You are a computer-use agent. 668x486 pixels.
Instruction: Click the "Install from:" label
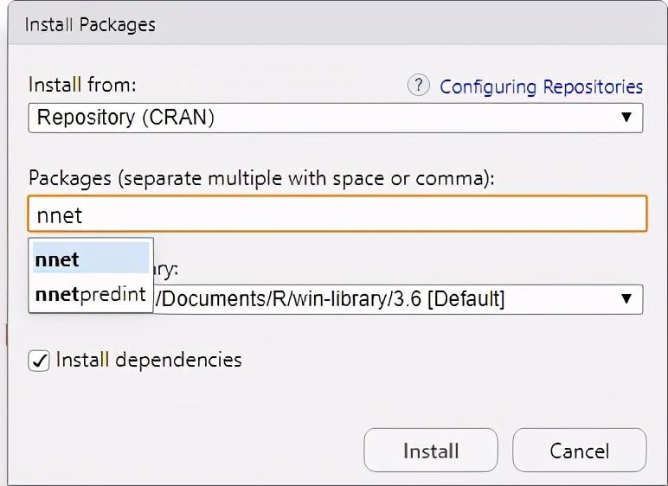tap(82, 86)
